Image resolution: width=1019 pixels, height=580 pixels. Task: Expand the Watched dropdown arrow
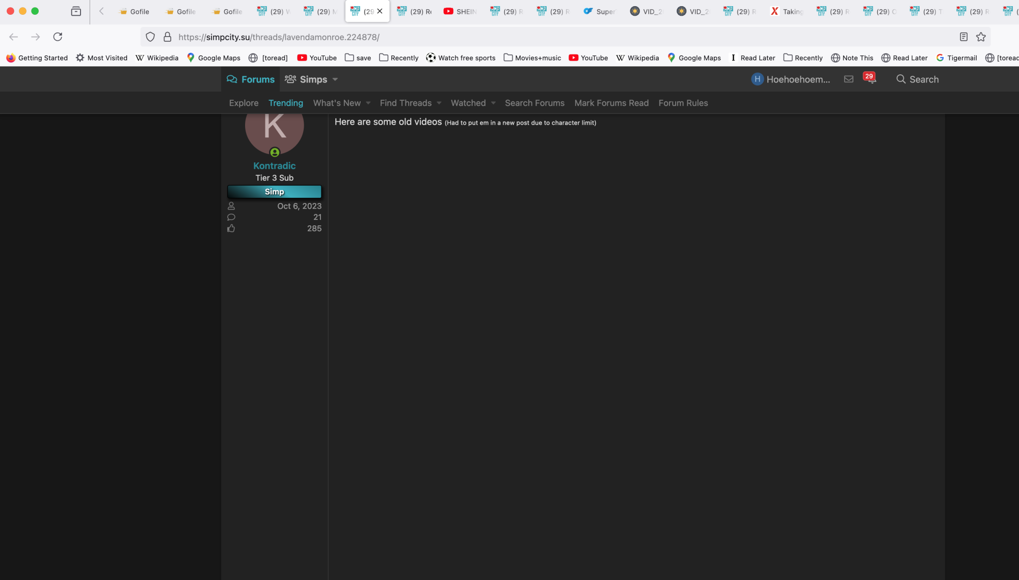pos(493,103)
